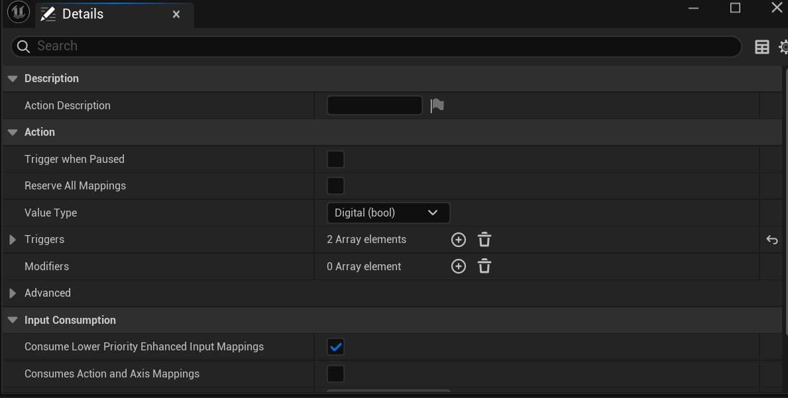Screen dimensions: 788x398
Task: Add an element to the Triggers array
Action: [x=459, y=240]
